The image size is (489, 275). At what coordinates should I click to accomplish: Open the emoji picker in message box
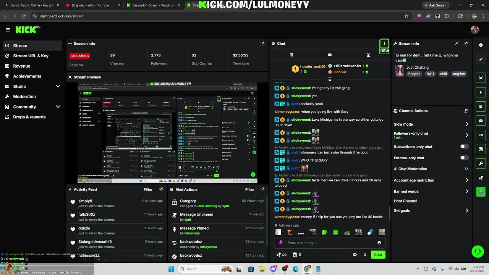click(x=379, y=243)
